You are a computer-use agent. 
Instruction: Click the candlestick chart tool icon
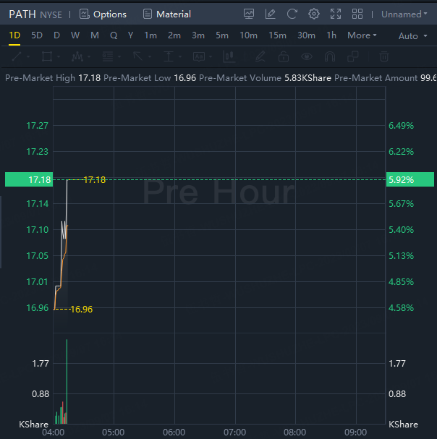pos(229,56)
